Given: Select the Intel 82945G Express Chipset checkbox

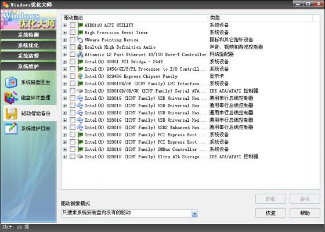Looking at the screenshot, I should pyautogui.click(x=73, y=76).
